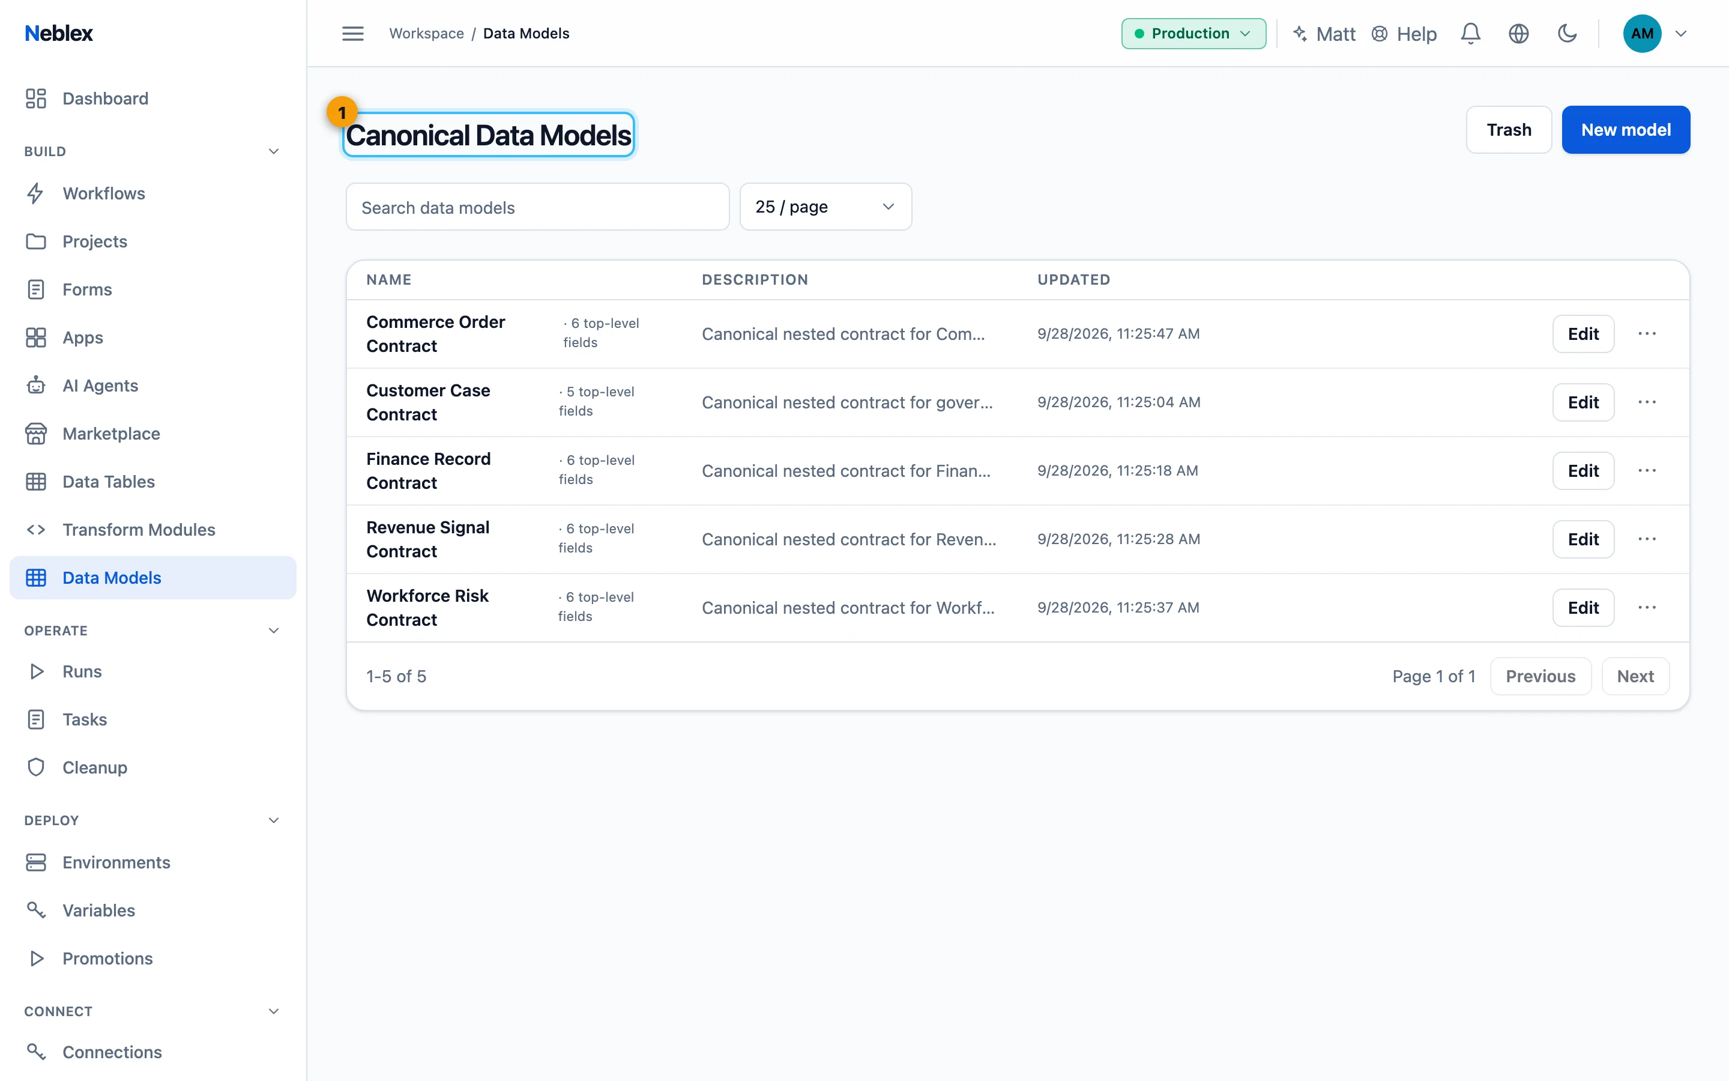Click the Data Models table icon
The image size is (1729, 1081).
pos(36,578)
